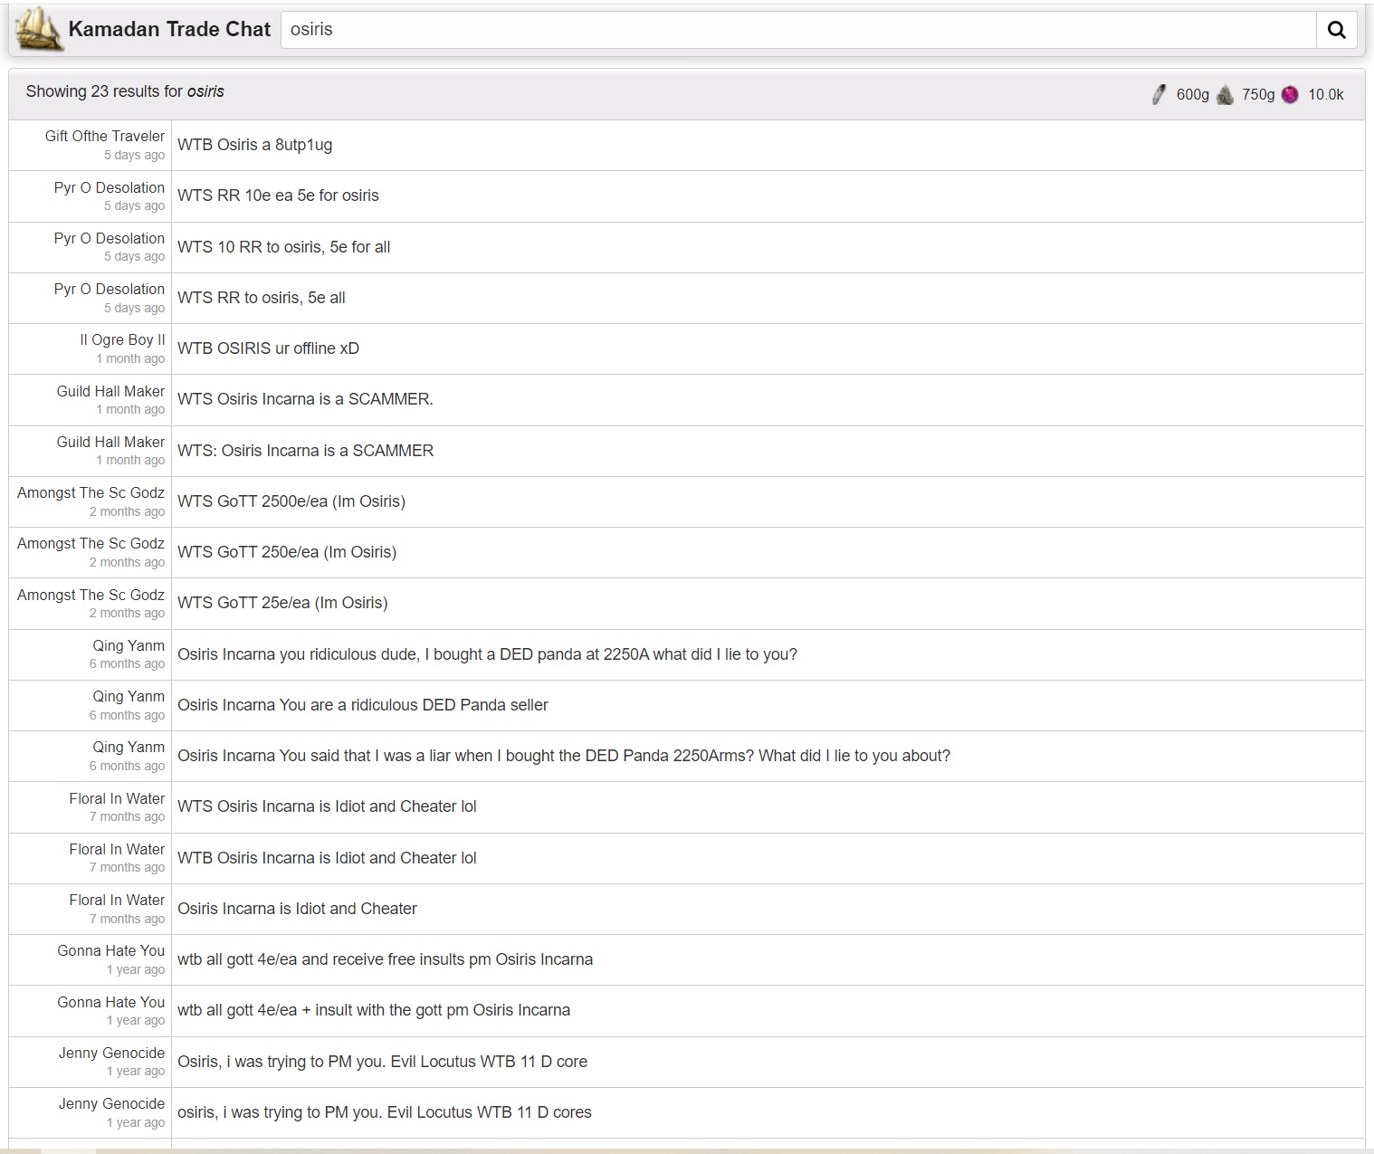Click the "WTB OSIRIS ur offline xD" message
The height and width of the screenshot is (1154, 1374).
click(x=268, y=348)
